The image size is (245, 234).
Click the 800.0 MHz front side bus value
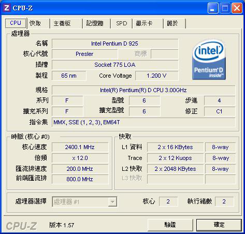tap(80, 179)
